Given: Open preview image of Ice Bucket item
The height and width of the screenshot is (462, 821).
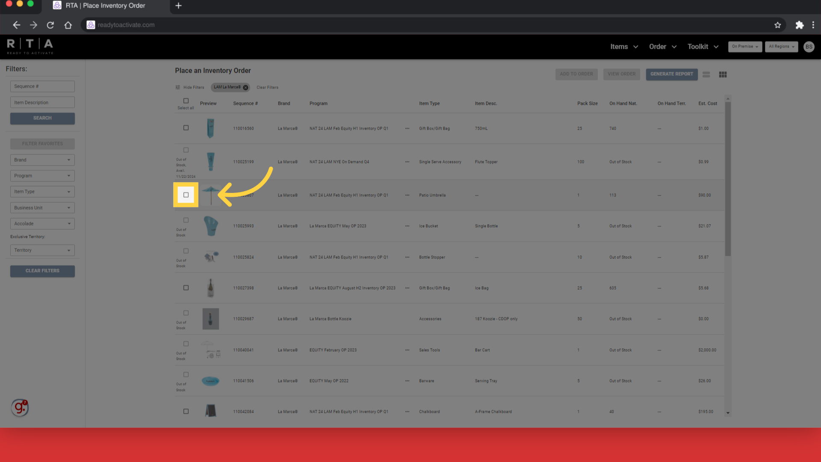Looking at the screenshot, I should click(x=210, y=226).
